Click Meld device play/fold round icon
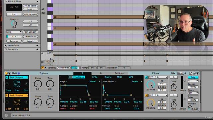Screen dimensions: 213x120 (x=10, y=73)
